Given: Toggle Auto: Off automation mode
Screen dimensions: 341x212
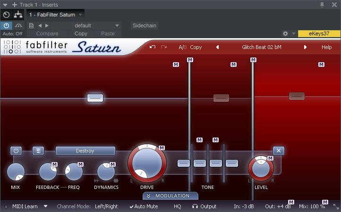Looking at the screenshot, I should coord(13,34).
